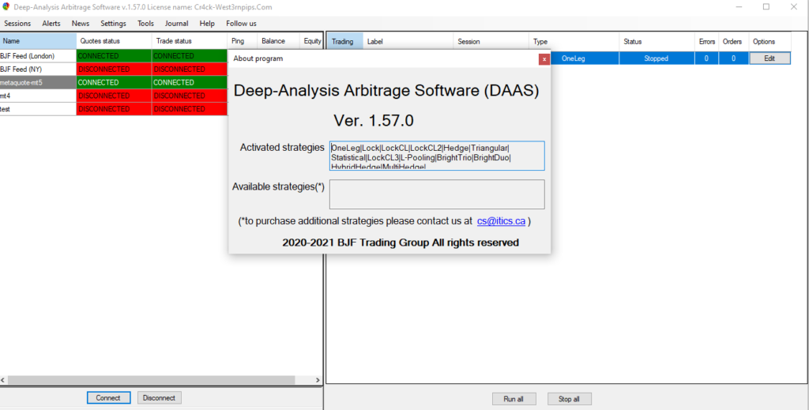
Task: Sort by the Name column header
Action: point(38,41)
